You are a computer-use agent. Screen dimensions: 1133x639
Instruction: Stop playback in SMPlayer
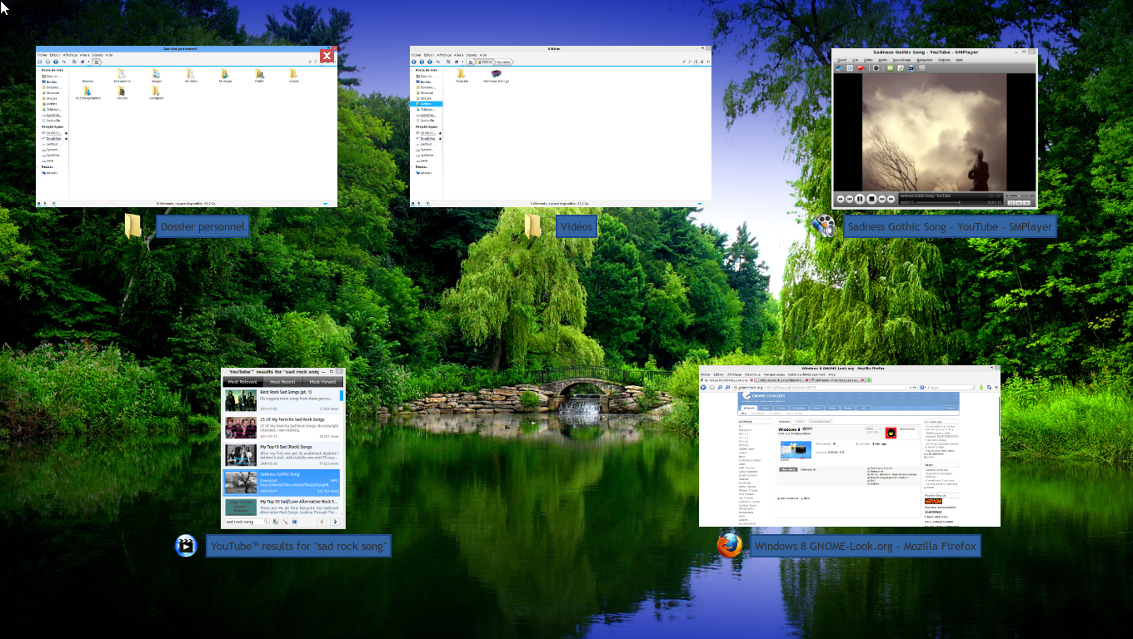(x=871, y=199)
